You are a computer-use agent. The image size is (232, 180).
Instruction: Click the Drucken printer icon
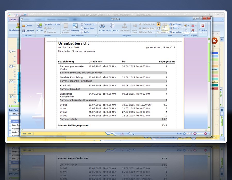[39, 26]
